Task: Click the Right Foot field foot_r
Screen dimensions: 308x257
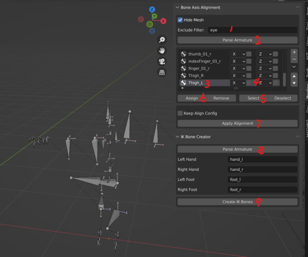Action: (x=262, y=190)
